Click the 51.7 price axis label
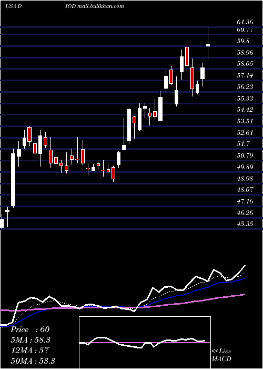The width and height of the screenshot is (263, 369). (x=243, y=144)
